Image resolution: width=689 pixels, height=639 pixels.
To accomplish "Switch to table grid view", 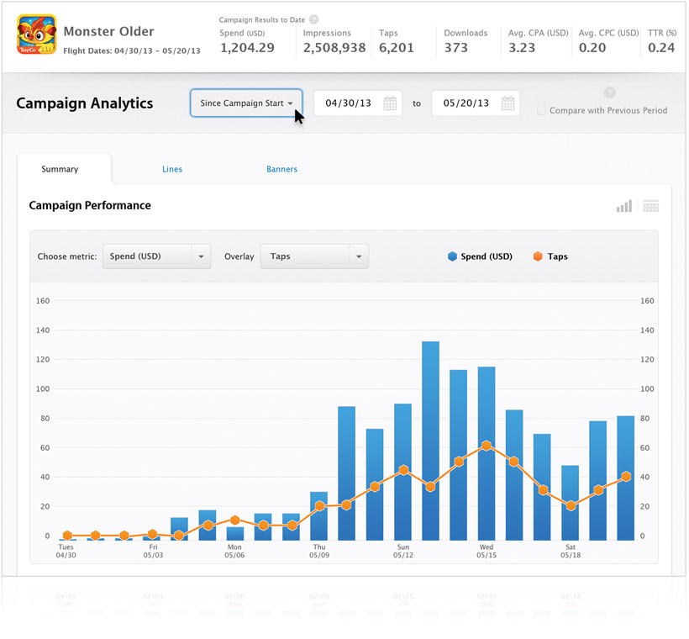I will point(651,206).
